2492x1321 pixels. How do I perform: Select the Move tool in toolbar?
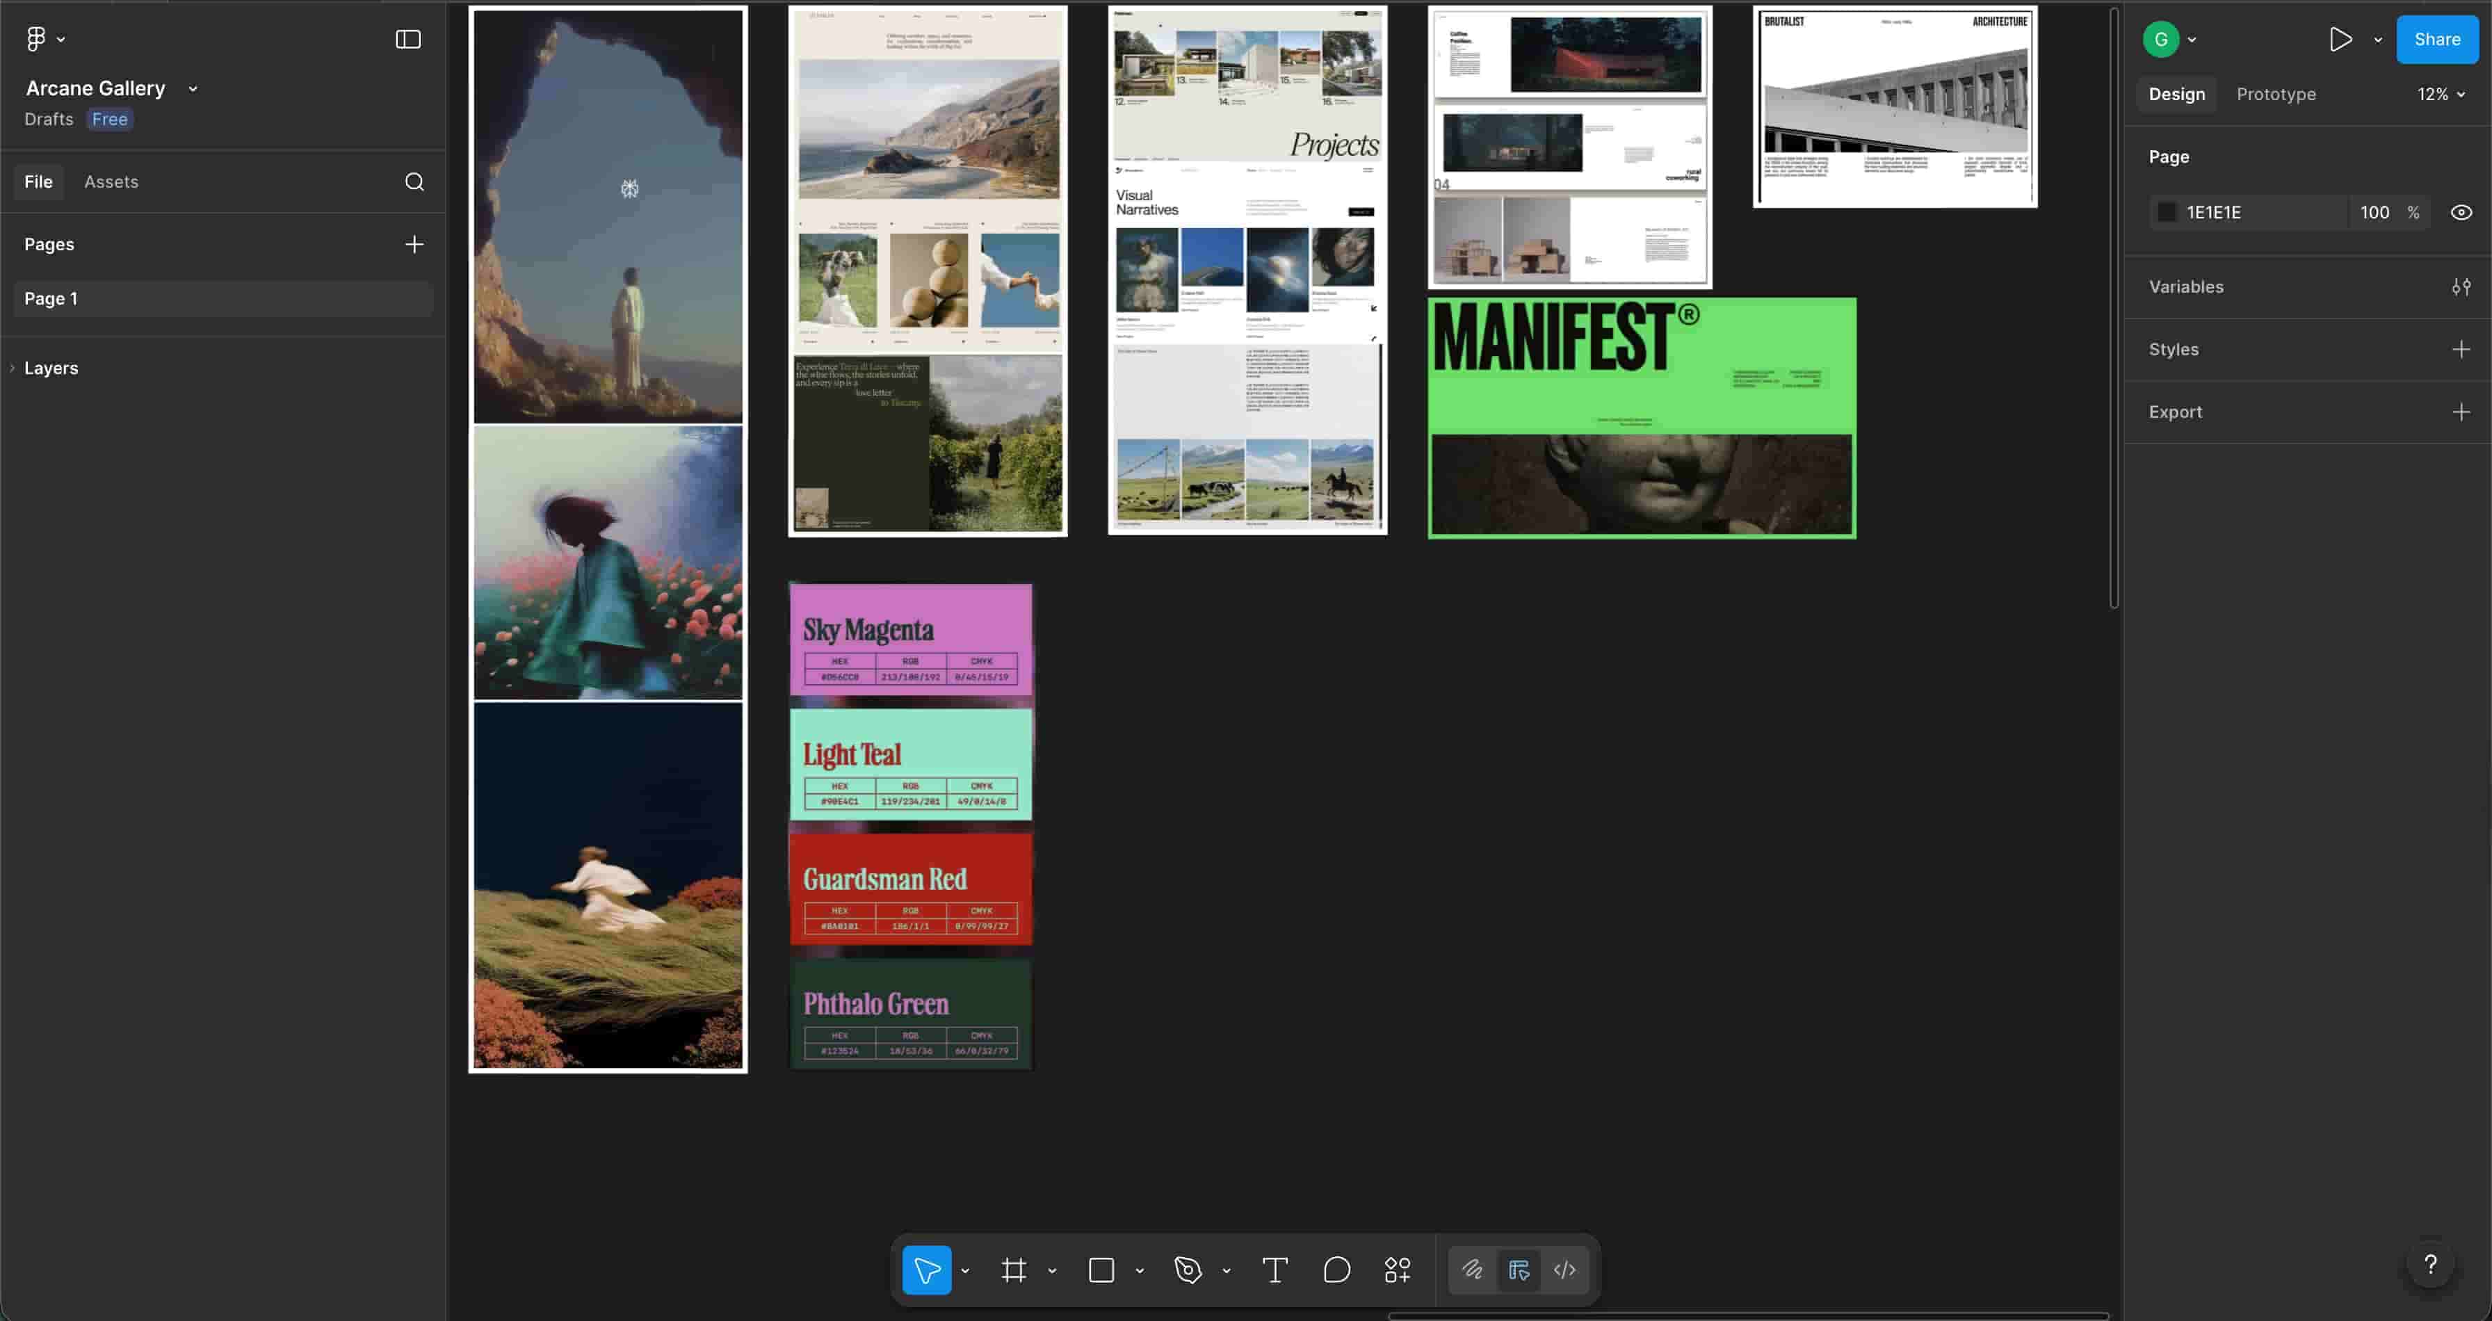925,1270
